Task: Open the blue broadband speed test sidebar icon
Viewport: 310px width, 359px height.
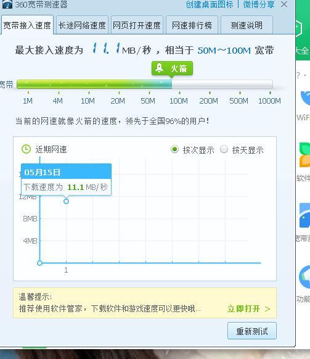Action: (304, 215)
